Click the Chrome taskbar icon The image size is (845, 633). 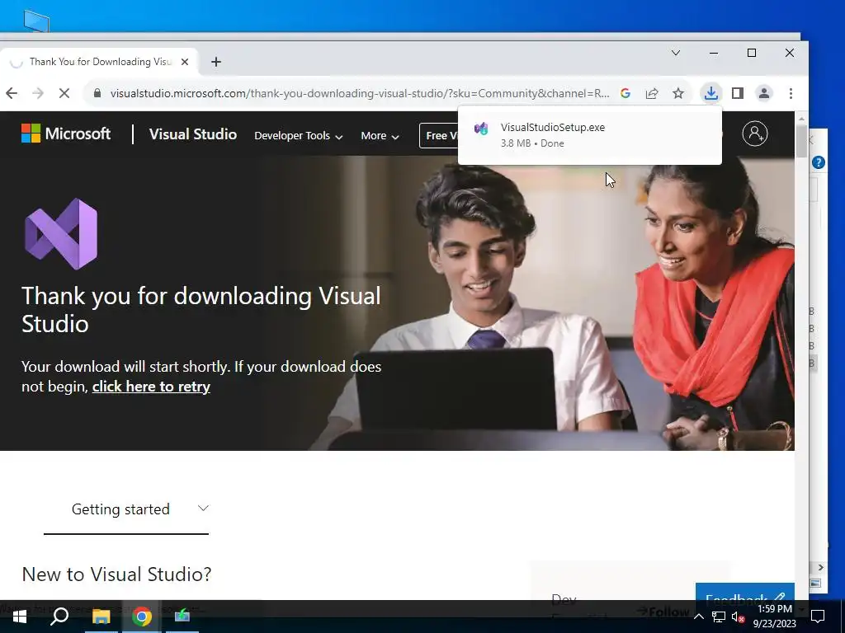click(x=142, y=617)
